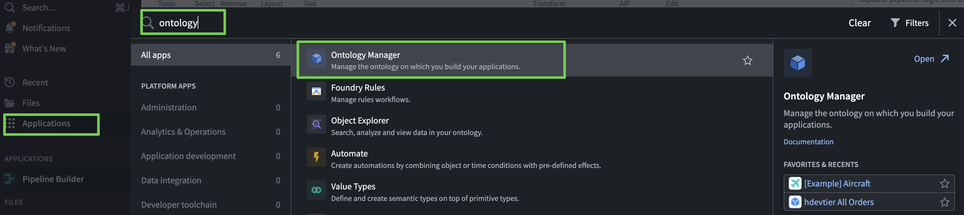
Task: Open the Documentation link
Action: click(x=808, y=141)
